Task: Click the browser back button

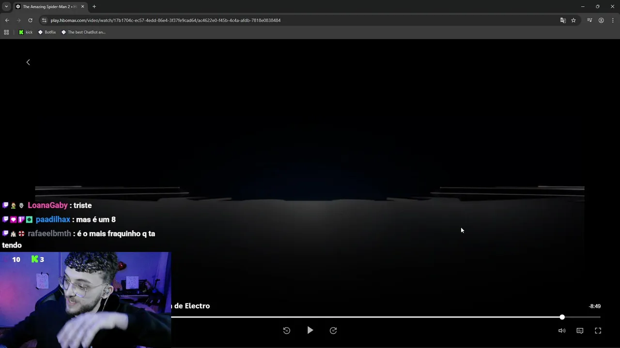Action: coord(7,20)
